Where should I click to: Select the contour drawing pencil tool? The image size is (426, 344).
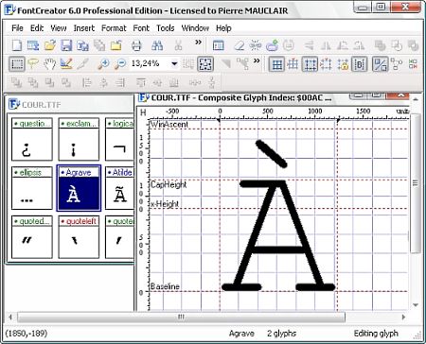66,64
